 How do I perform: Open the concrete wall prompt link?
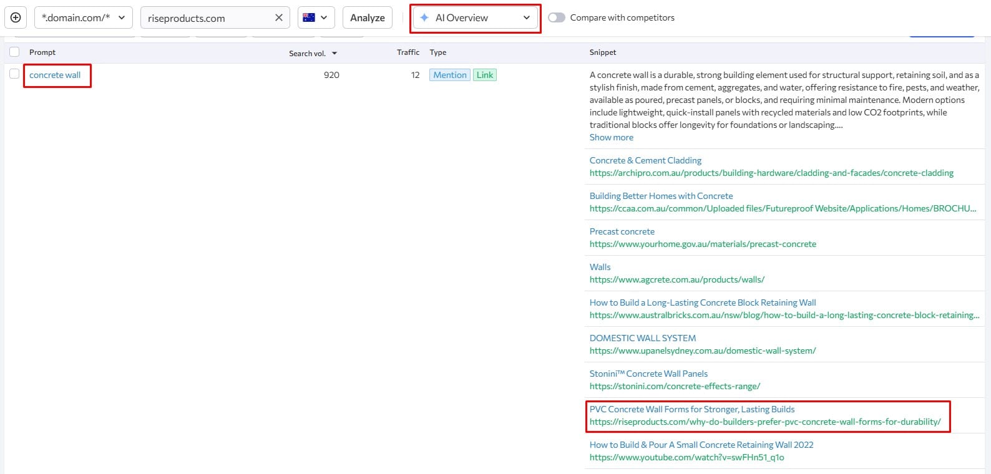point(55,75)
